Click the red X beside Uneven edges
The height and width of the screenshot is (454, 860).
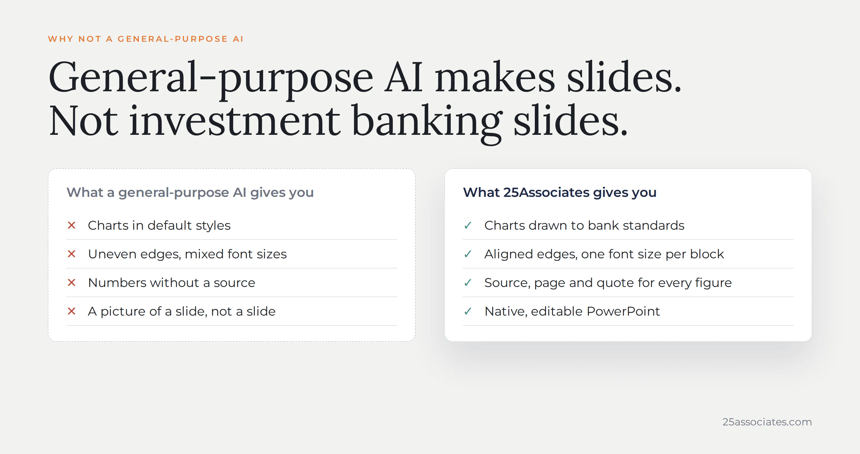(x=71, y=254)
